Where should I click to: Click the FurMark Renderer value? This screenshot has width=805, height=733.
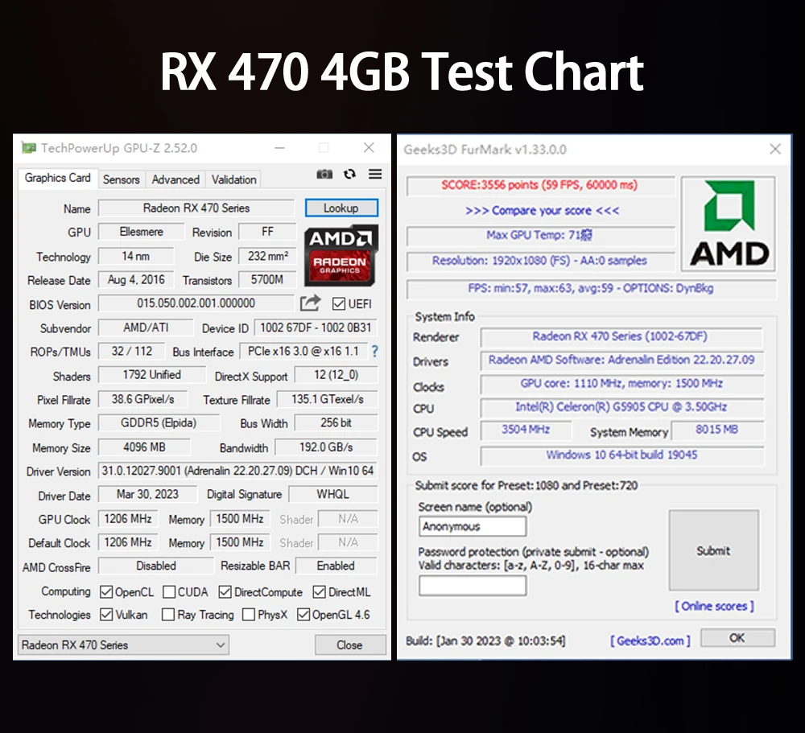point(621,336)
